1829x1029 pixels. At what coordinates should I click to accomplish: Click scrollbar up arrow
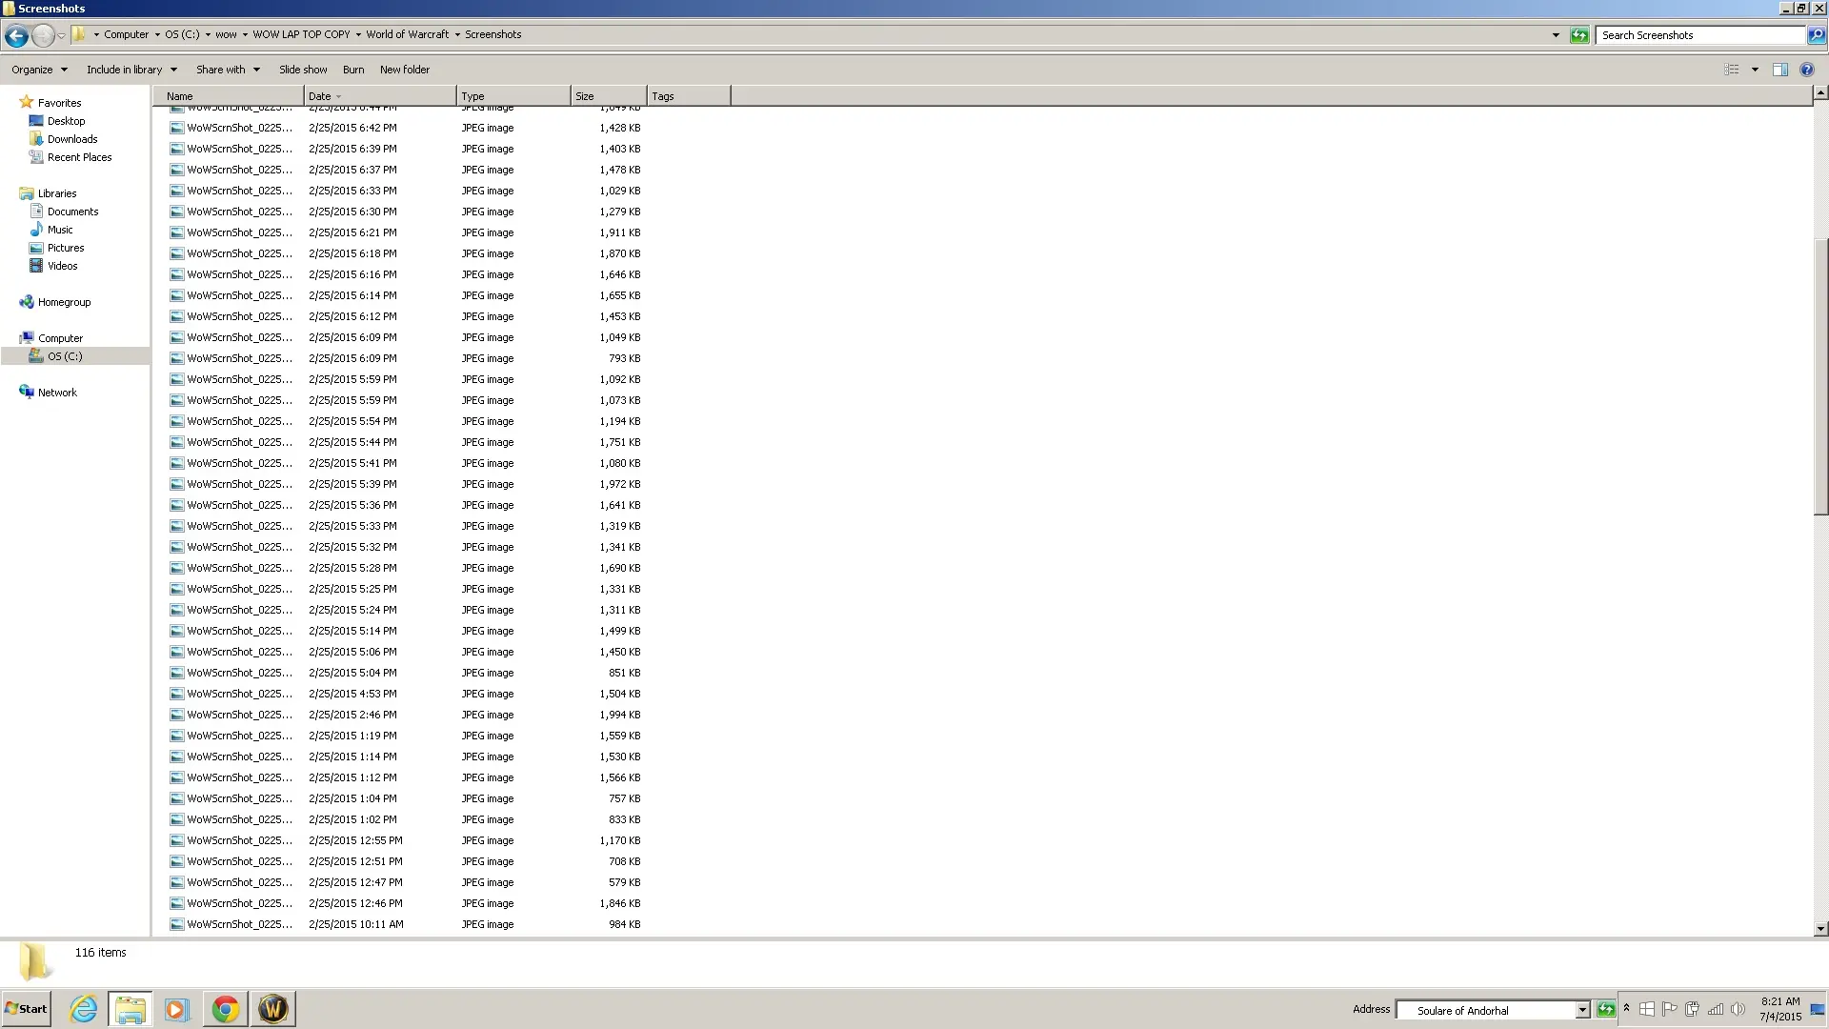(x=1820, y=93)
